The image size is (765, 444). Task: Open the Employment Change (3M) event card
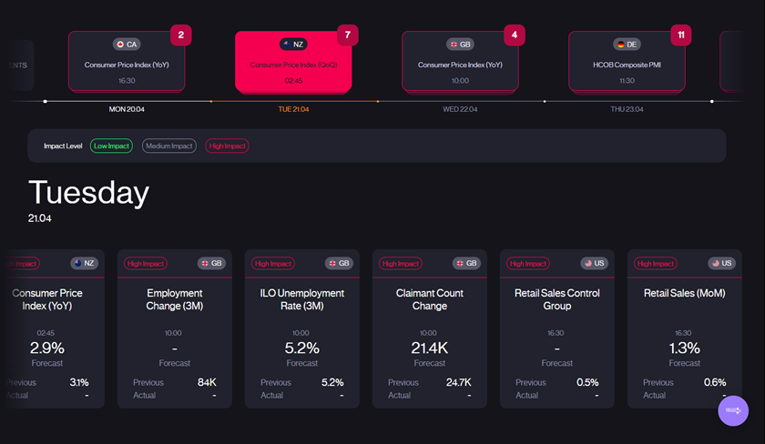click(174, 328)
